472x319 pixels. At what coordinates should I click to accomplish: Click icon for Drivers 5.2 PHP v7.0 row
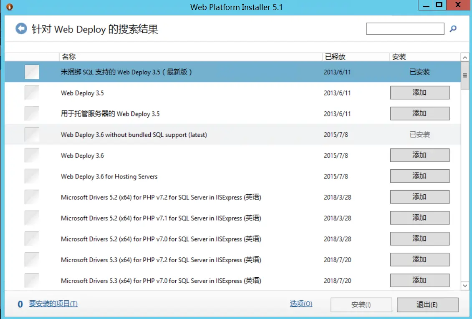(x=32, y=239)
